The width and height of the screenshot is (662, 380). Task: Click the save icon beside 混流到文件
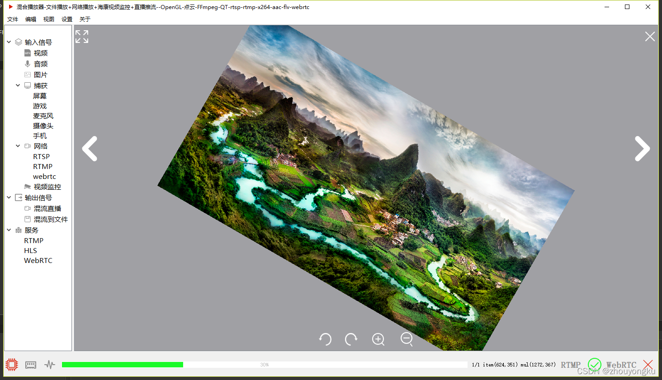pos(28,219)
